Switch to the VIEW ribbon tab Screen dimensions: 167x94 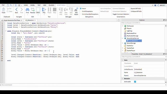pyautogui.click(x=45, y=5)
